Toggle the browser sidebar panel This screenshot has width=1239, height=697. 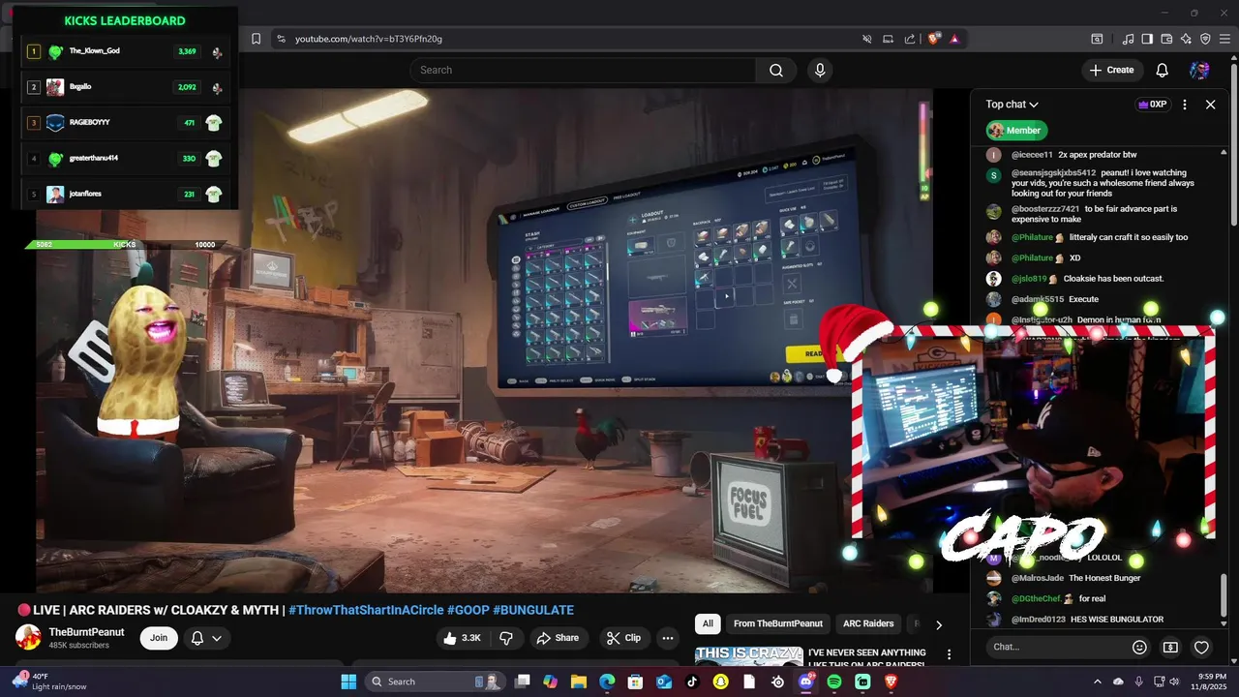(x=1147, y=39)
